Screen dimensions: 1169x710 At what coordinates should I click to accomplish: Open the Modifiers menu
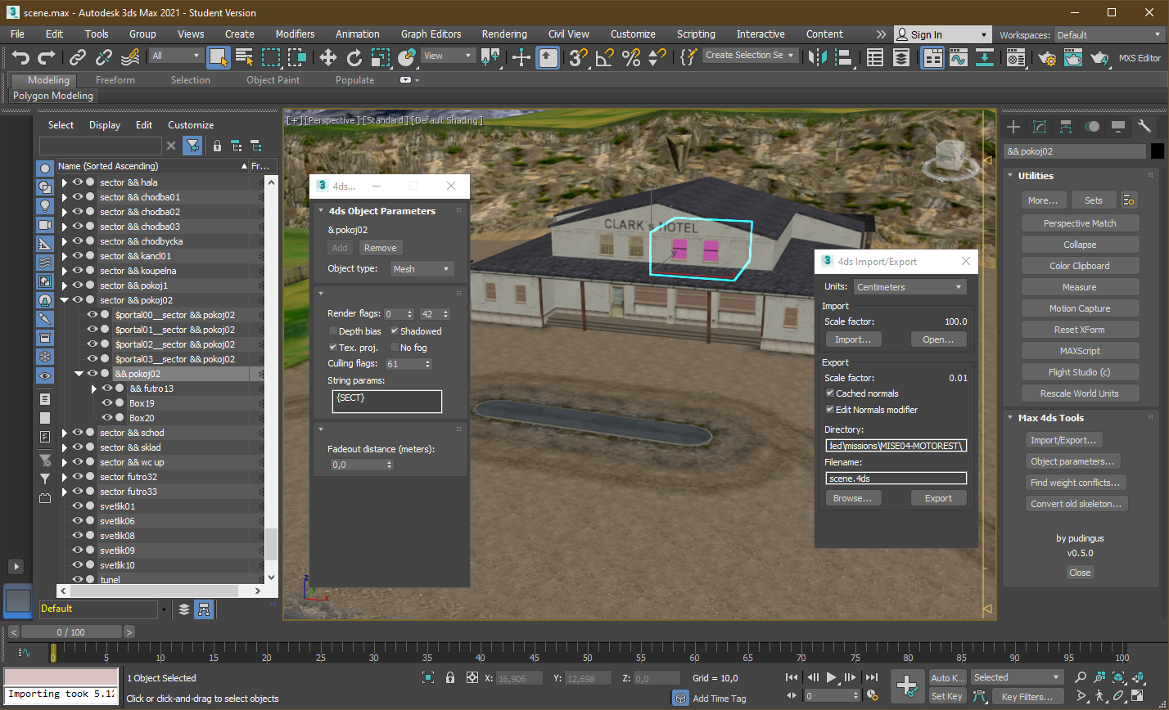(x=295, y=34)
